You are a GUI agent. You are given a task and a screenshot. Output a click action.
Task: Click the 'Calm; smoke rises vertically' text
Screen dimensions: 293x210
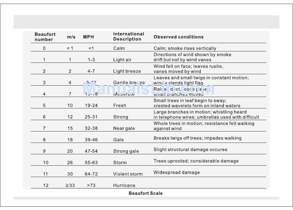185,48
